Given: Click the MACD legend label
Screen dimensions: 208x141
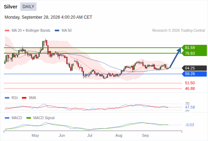Looking at the screenshot, I should (x=17, y=118).
